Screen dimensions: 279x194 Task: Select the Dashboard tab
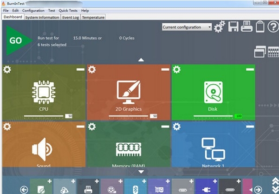tap(13, 17)
